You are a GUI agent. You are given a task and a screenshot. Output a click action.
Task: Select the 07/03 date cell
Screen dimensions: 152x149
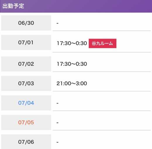click(26, 84)
